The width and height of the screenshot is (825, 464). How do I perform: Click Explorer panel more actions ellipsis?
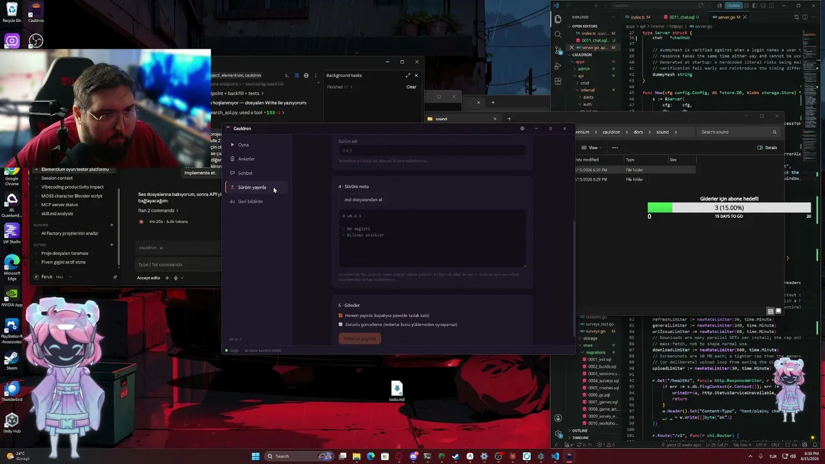pos(614,17)
